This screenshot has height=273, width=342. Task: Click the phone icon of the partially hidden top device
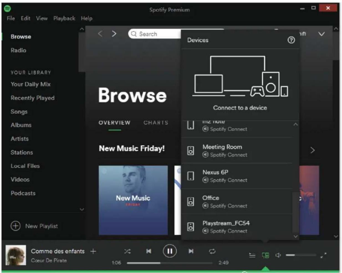(x=191, y=125)
